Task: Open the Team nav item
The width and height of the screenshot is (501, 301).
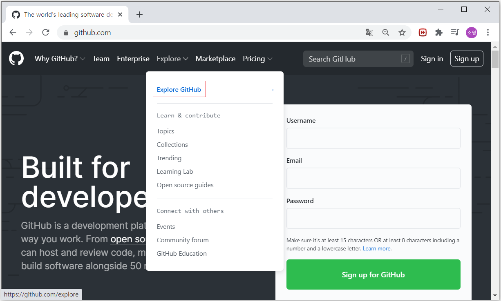Action: coord(101,59)
